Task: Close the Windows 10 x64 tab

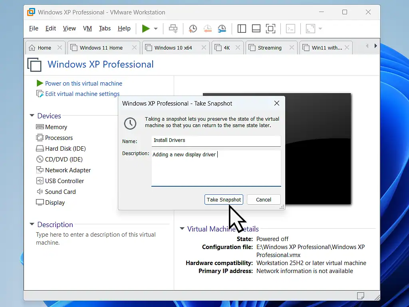Action: [204, 48]
